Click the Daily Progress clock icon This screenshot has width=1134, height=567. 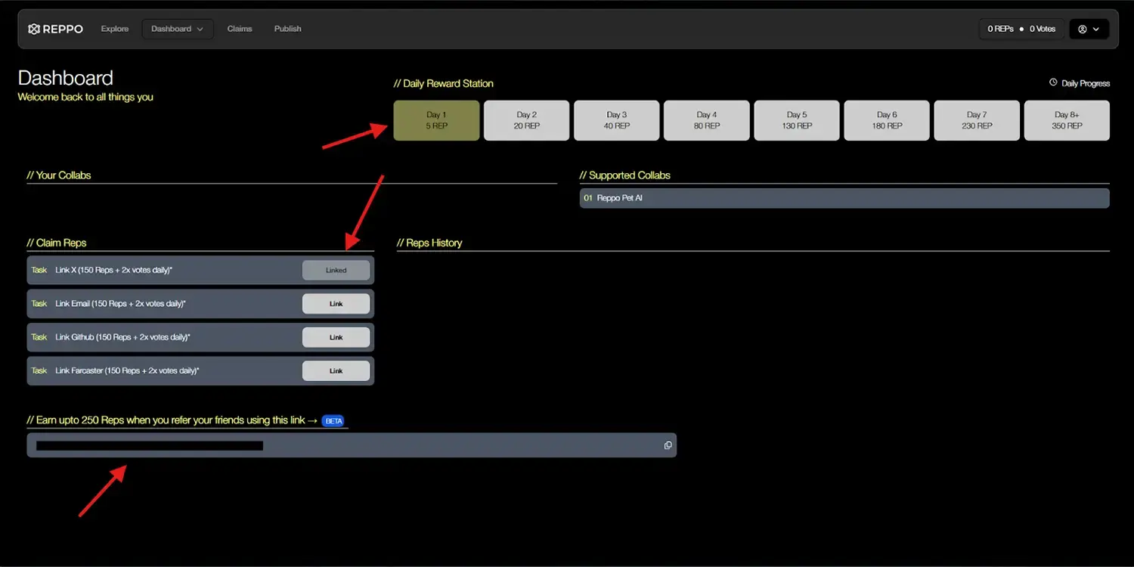click(x=1053, y=82)
